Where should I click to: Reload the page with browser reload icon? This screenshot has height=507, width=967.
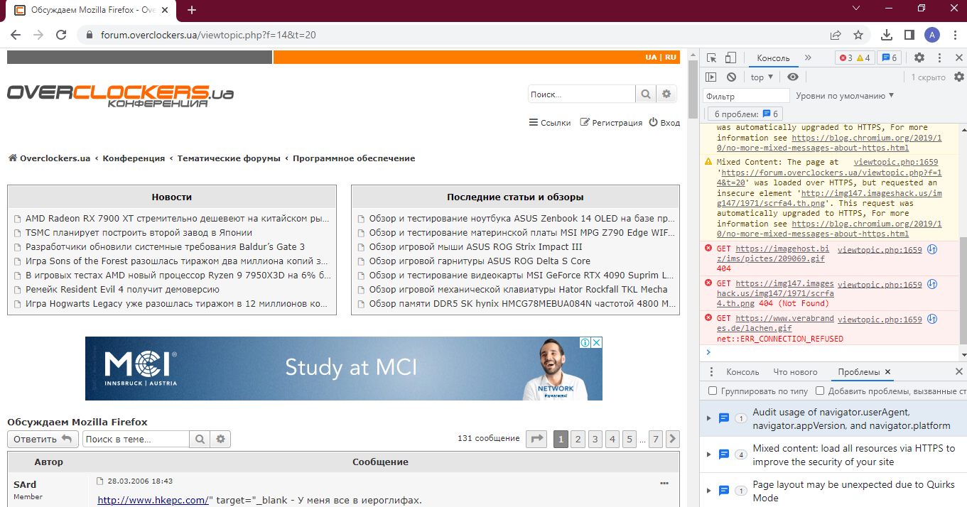click(x=61, y=35)
